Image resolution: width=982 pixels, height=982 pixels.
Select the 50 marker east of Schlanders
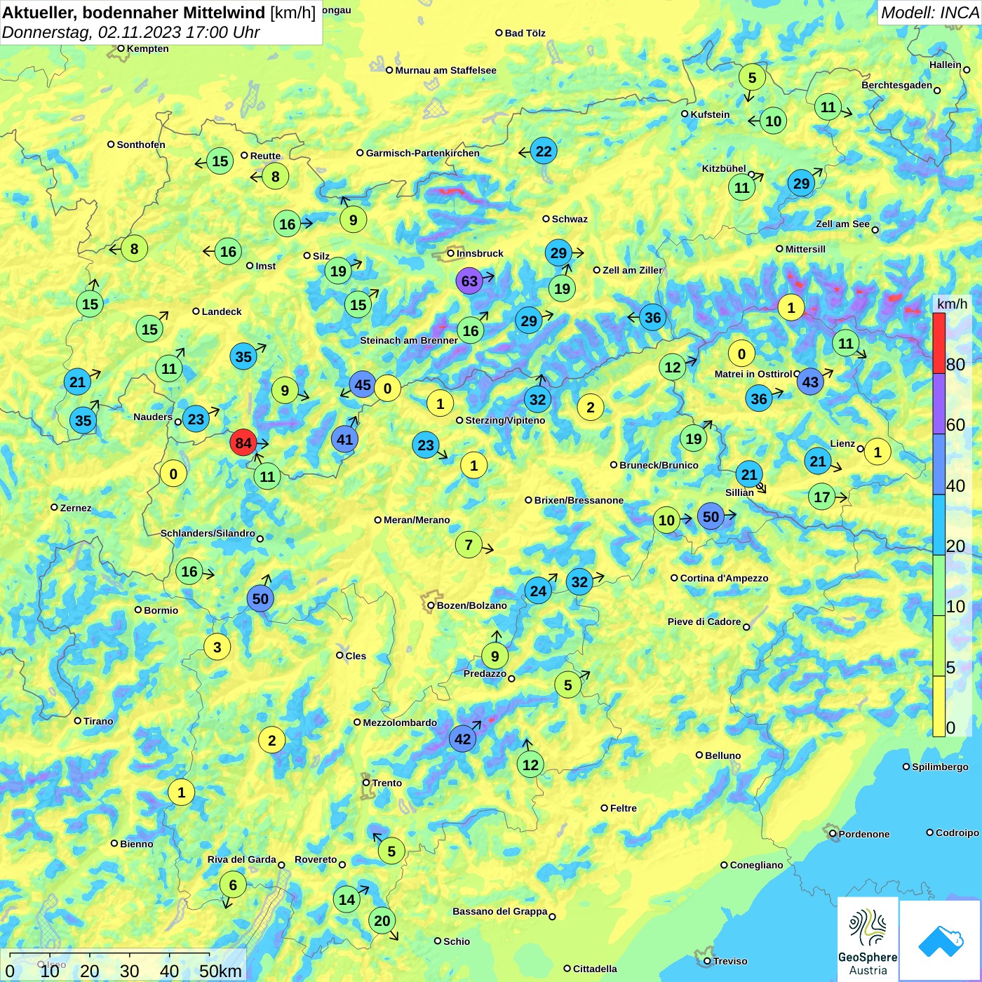click(x=260, y=598)
